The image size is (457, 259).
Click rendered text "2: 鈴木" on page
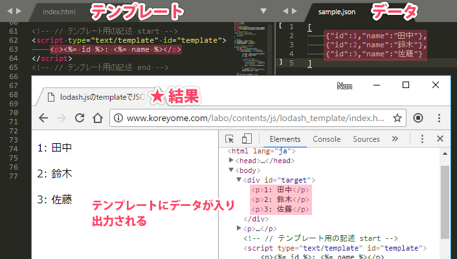pos(54,174)
